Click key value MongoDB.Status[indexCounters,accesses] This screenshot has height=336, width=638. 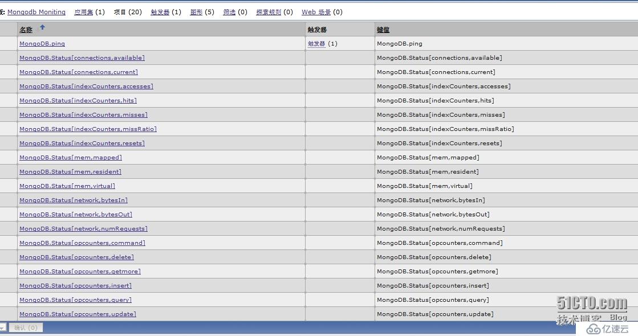[x=444, y=86]
